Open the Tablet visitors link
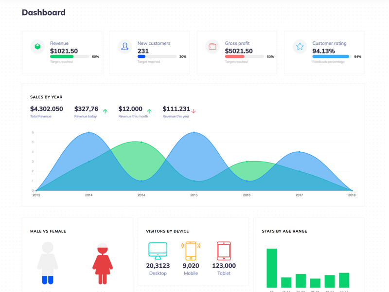 pyautogui.click(x=224, y=273)
